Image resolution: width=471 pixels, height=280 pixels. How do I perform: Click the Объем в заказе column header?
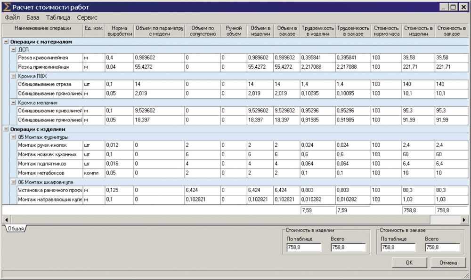287,31
